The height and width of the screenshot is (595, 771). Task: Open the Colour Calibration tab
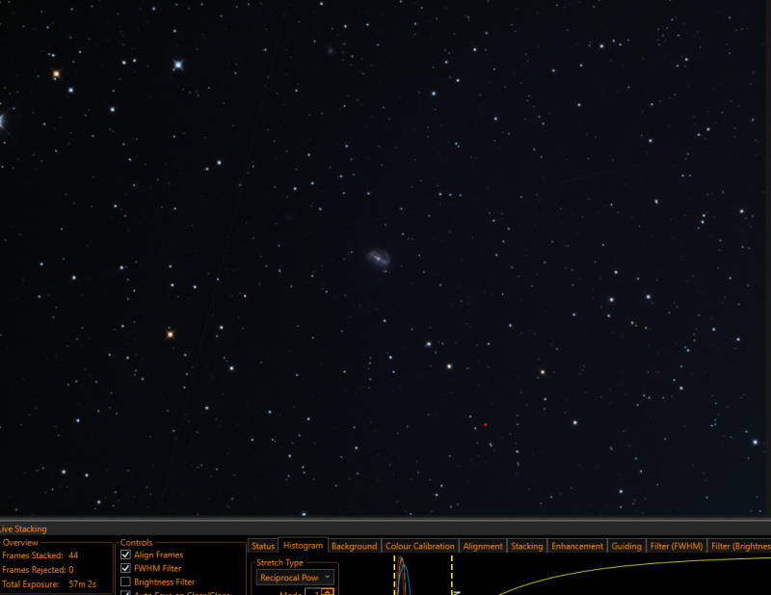coord(420,546)
